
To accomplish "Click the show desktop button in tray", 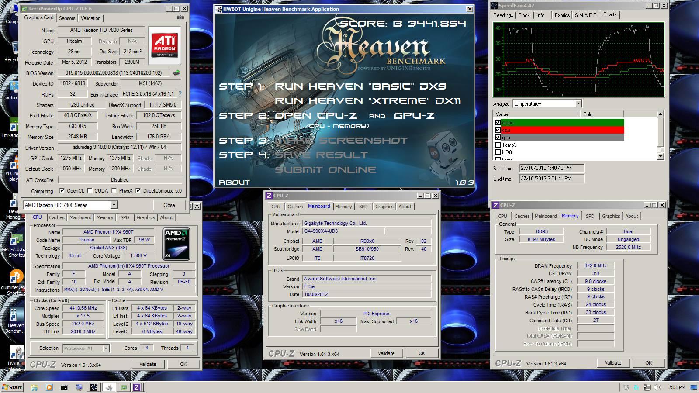I will (693, 387).
